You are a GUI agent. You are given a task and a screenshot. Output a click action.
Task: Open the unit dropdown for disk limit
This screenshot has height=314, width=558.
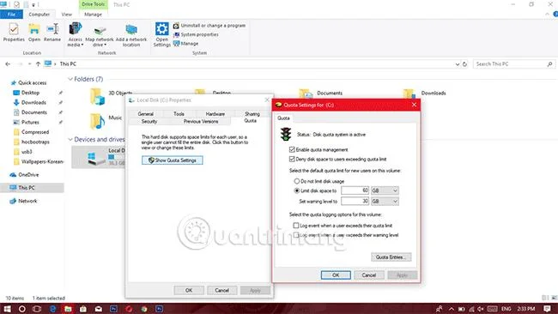point(385,190)
